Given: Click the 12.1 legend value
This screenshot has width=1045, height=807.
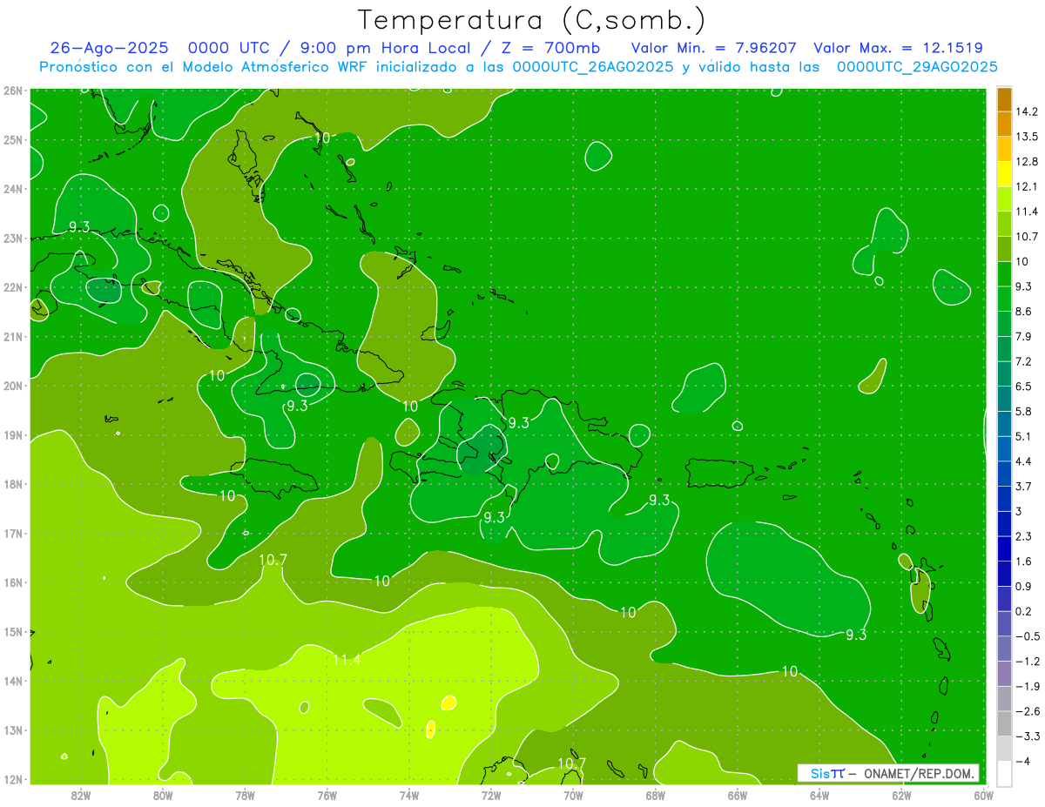Looking at the screenshot, I should (1028, 186).
